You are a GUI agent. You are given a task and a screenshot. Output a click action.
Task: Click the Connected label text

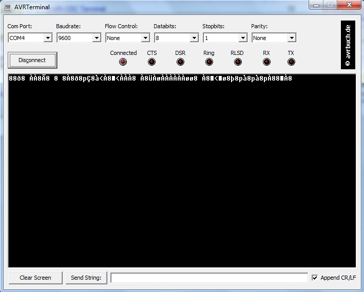coord(123,53)
